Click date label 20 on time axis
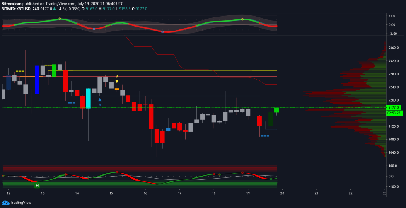This screenshot has height=208, width=406. (x=282, y=193)
